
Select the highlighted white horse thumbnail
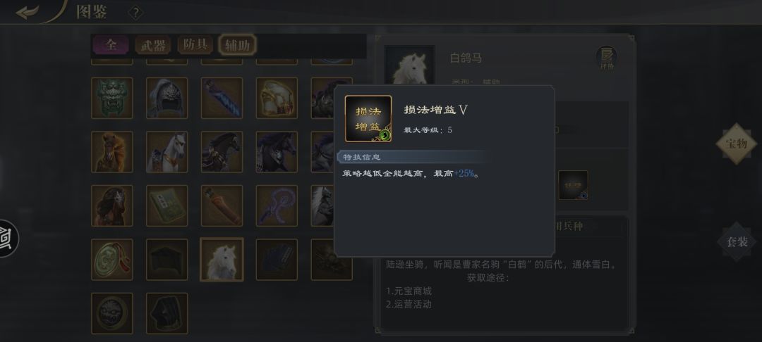(x=222, y=259)
